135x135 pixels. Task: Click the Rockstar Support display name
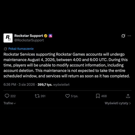tap(29, 36)
